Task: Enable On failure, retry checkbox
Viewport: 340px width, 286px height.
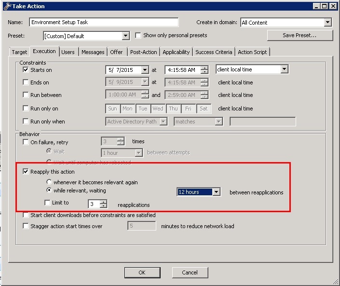Action: coord(26,142)
